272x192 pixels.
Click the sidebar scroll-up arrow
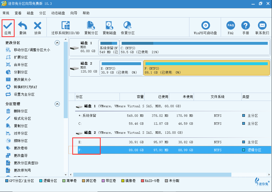(66, 39)
